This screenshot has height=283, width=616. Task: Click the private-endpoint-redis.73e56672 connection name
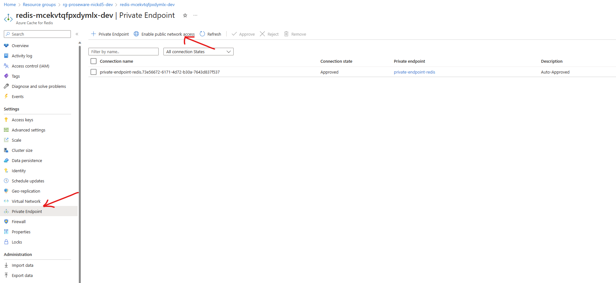click(x=160, y=72)
